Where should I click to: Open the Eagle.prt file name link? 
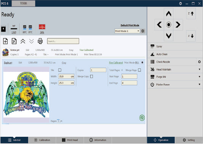[8, 63]
